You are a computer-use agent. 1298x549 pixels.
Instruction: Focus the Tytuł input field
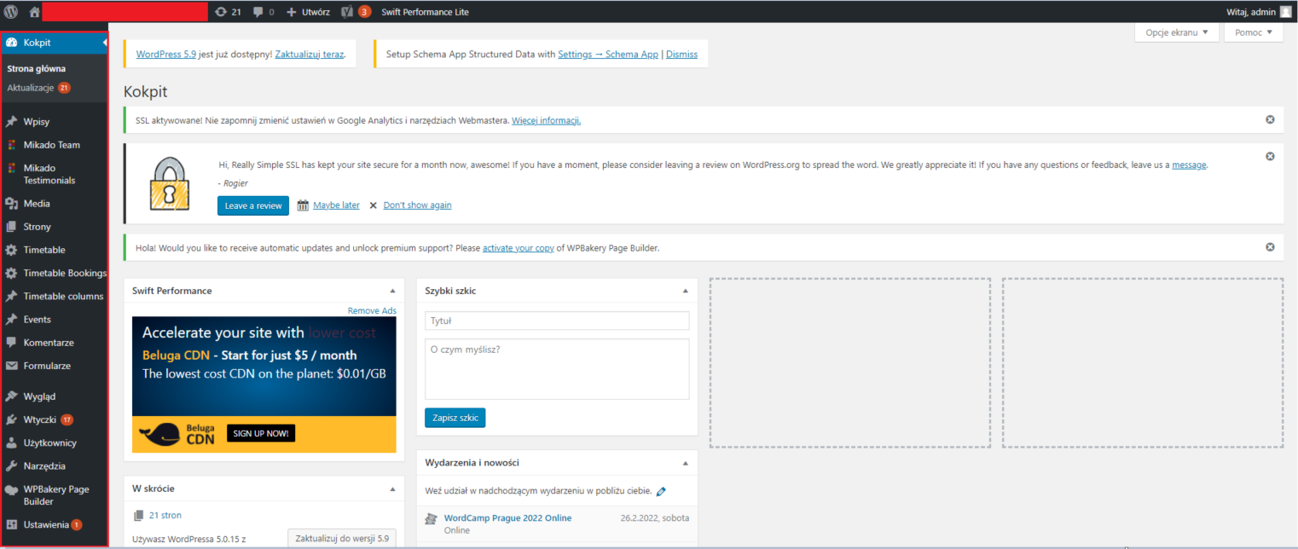557,321
